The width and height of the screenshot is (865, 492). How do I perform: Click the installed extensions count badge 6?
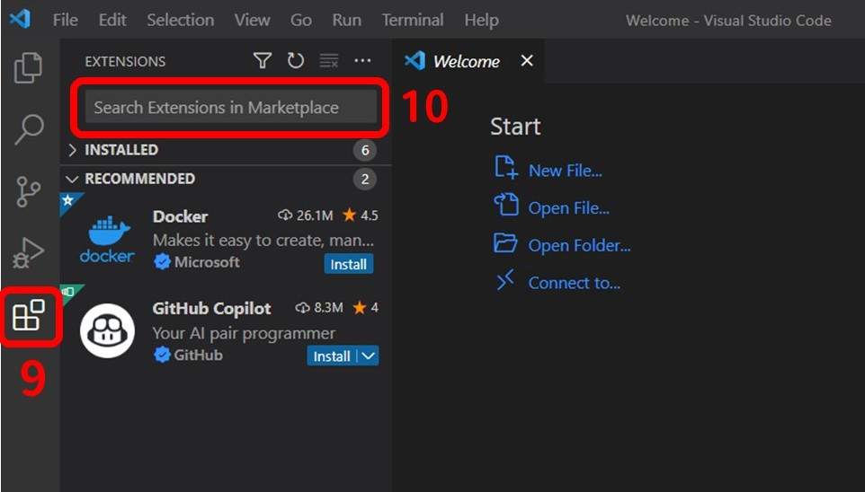click(365, 150)
